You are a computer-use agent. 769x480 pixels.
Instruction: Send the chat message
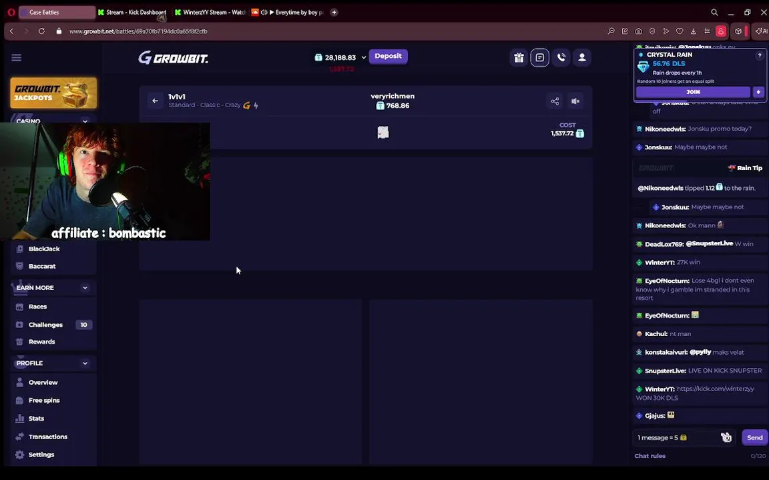(x=754, y=437)
